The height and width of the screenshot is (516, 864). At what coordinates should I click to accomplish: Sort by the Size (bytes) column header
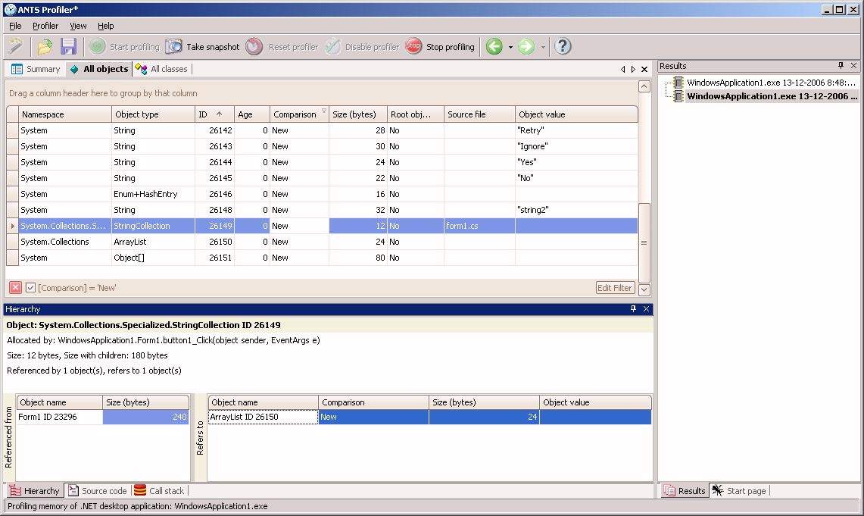coord(354,114)
